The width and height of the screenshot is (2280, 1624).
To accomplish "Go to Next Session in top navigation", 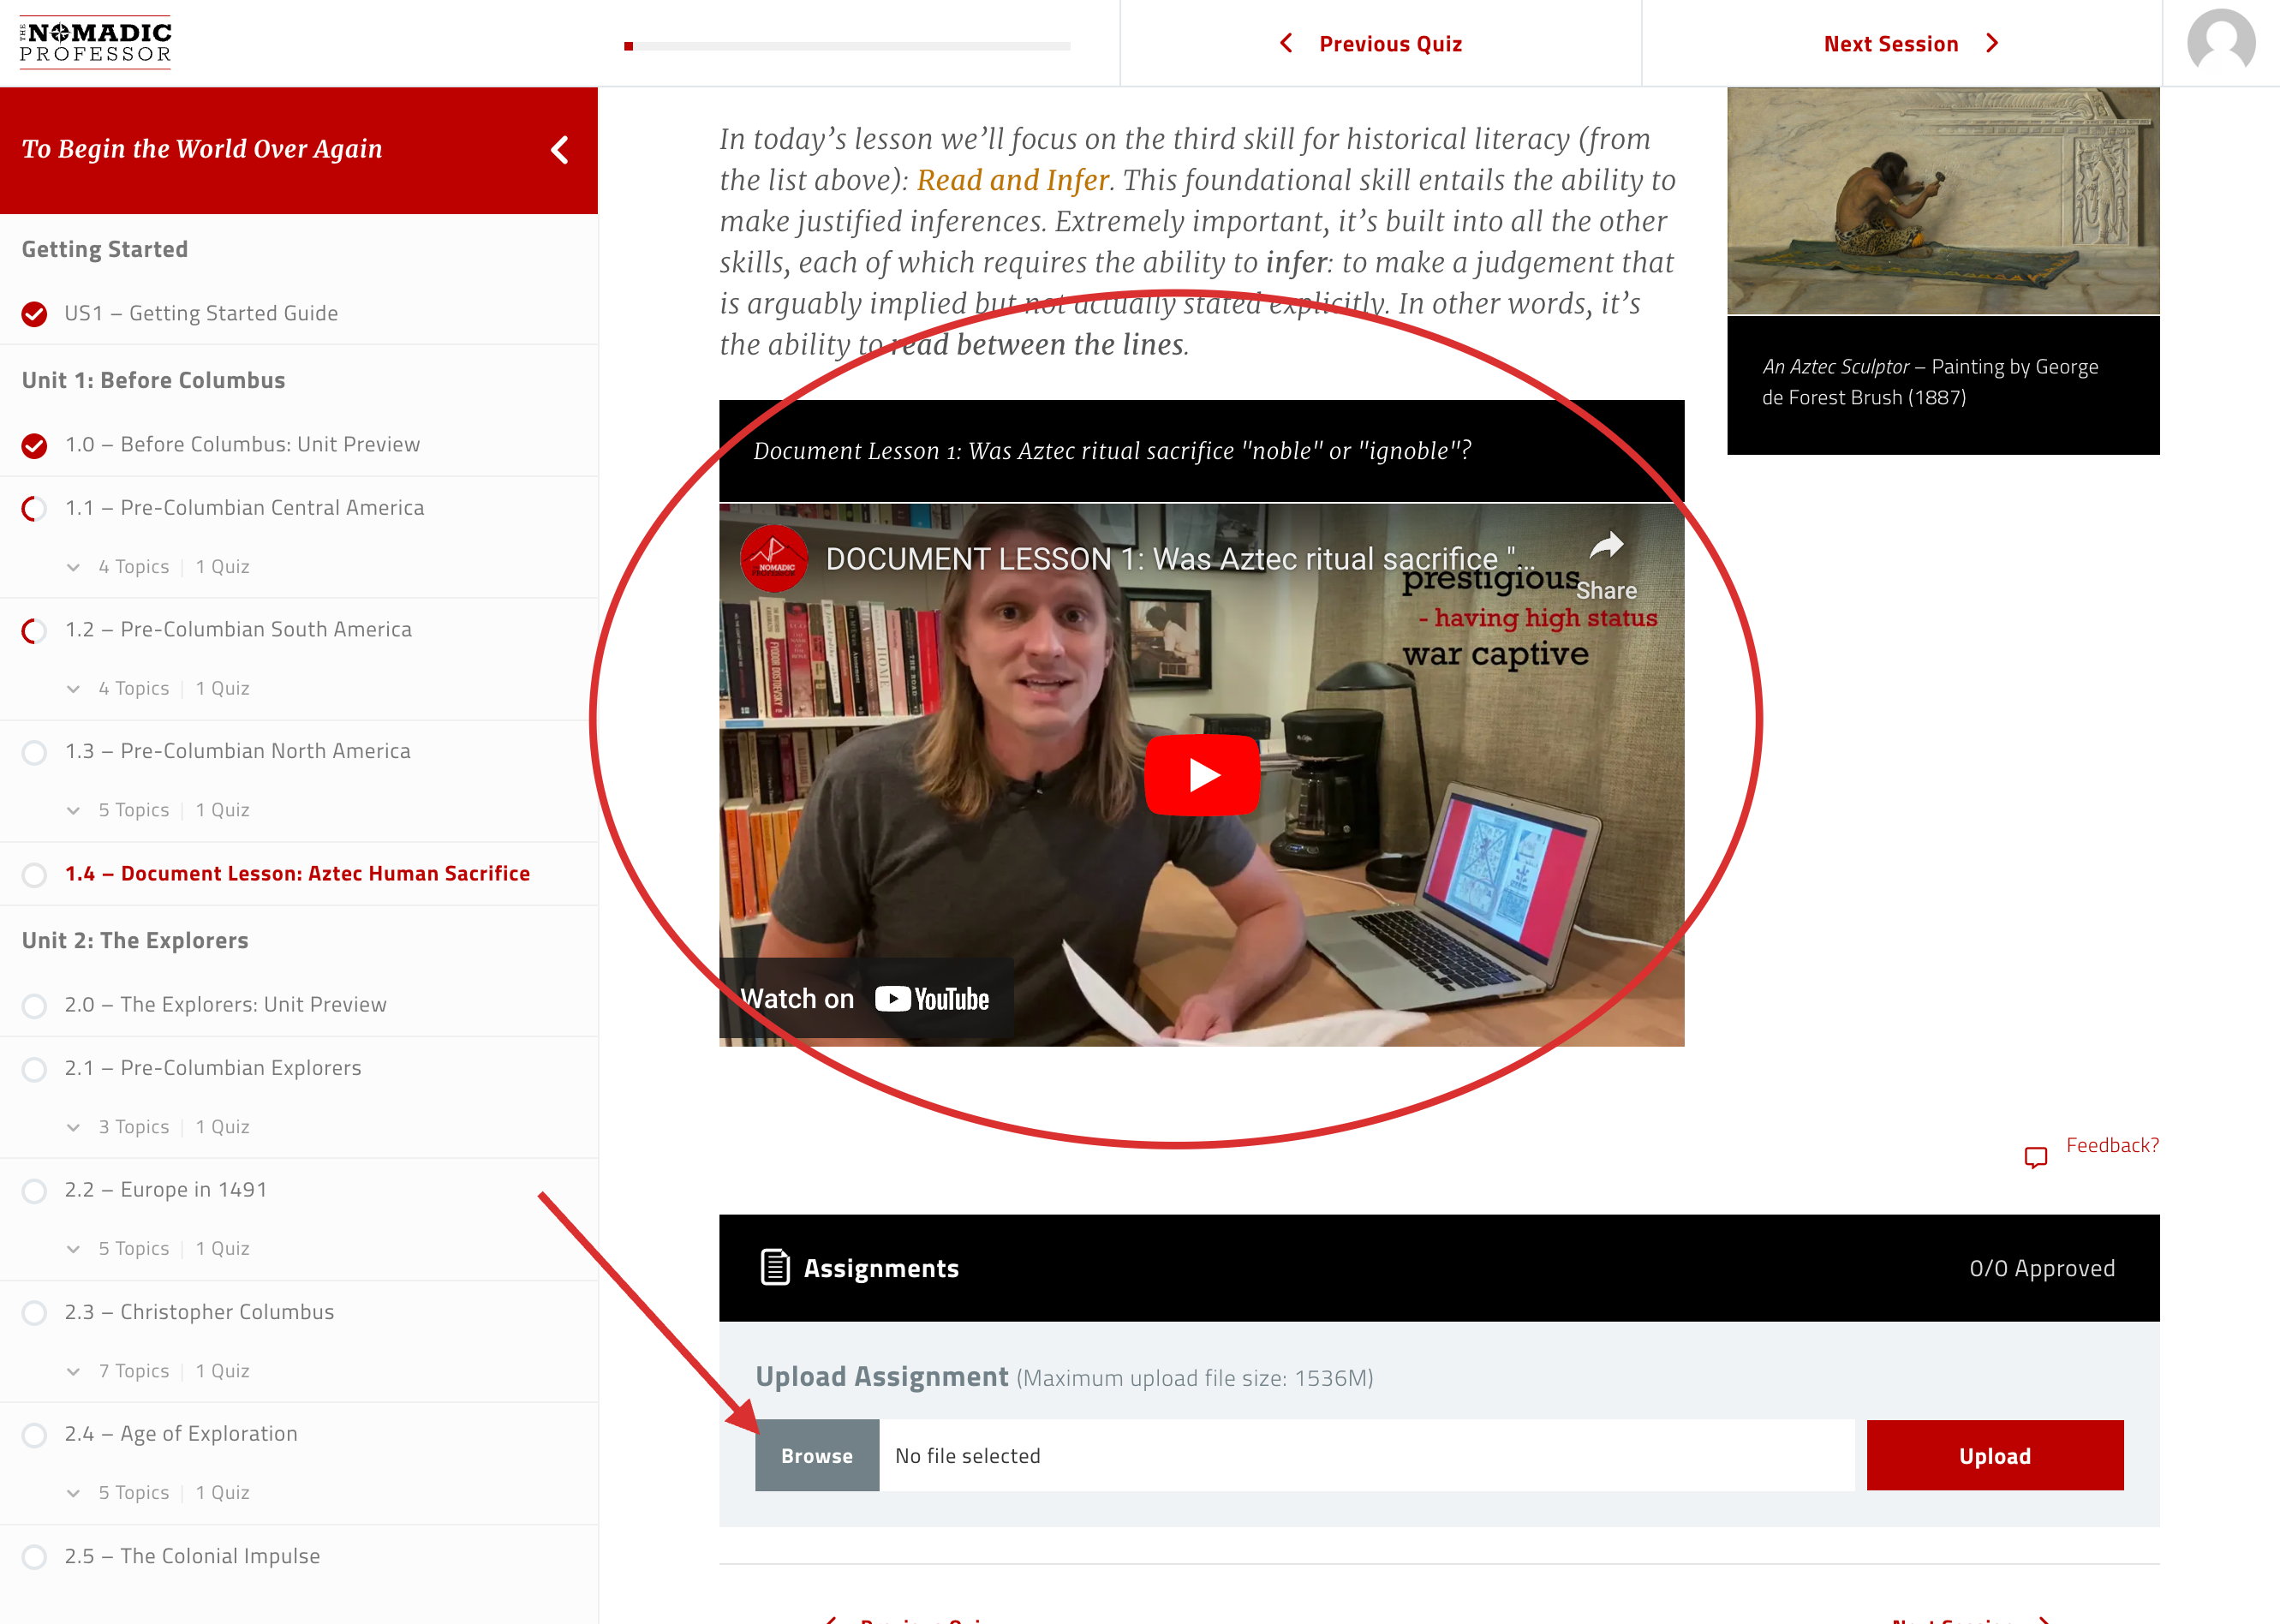I will [1890, 43].
